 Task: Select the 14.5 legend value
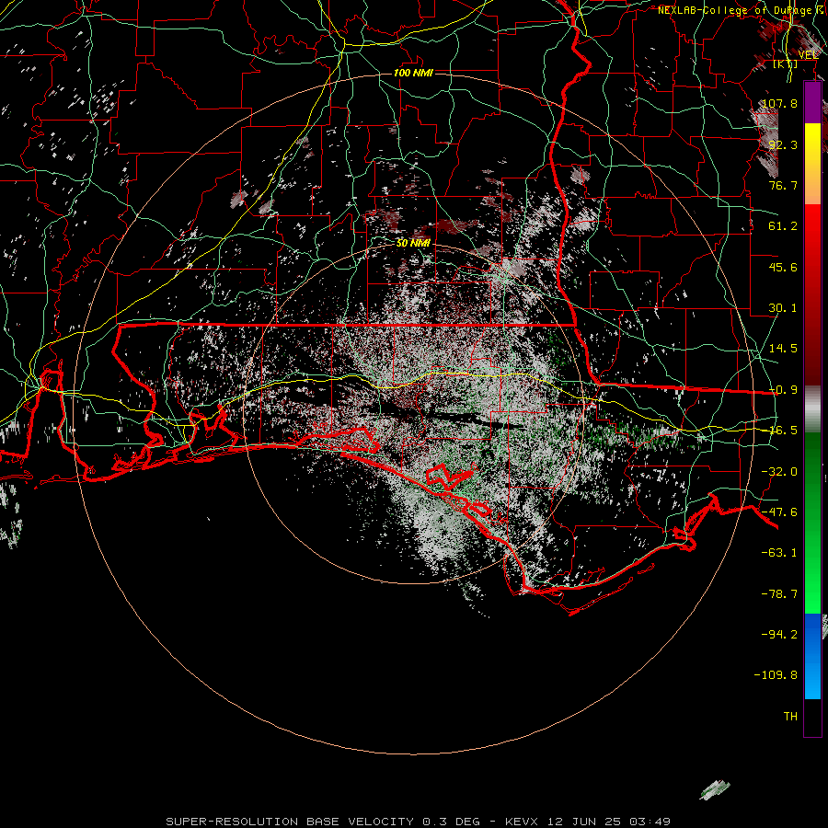783,349
